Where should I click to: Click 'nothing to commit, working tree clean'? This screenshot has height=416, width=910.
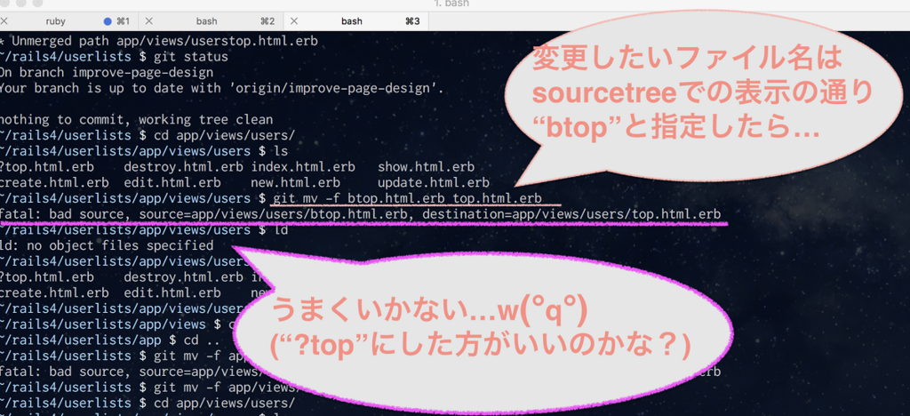(x=136, y=120)
